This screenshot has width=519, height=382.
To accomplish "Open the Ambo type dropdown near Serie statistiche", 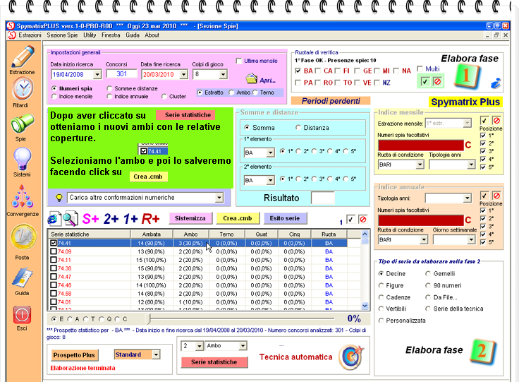I will coord(243,346).
